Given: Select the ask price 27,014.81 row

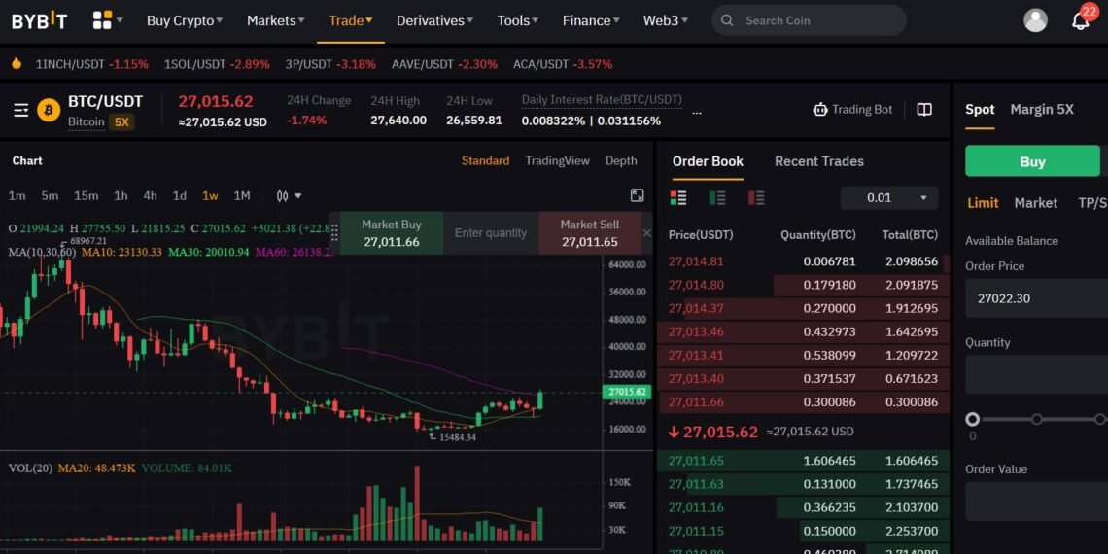Looking at the screenshot, I should [804, 261].
